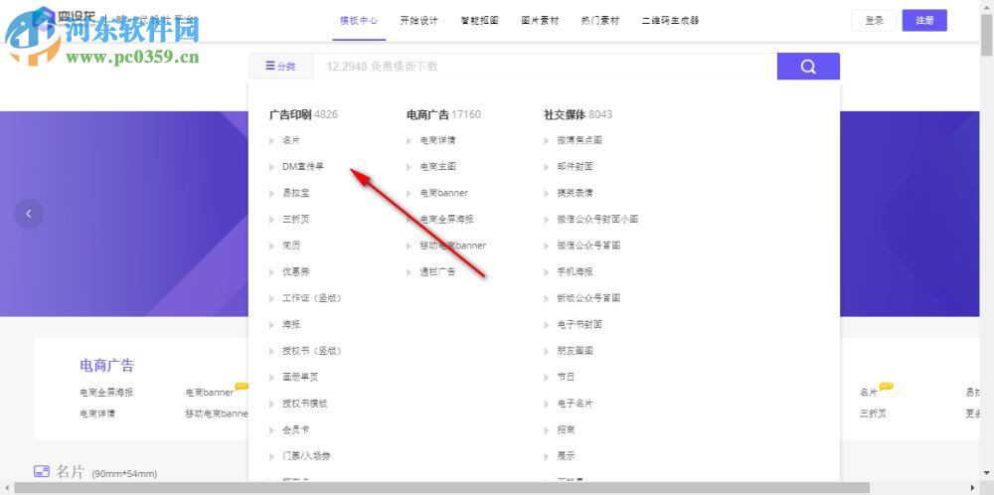Select the 微博焦点图 category
The height and width of the screenshot is (495, 994).
pyautogui.click(x=580, y=140)
